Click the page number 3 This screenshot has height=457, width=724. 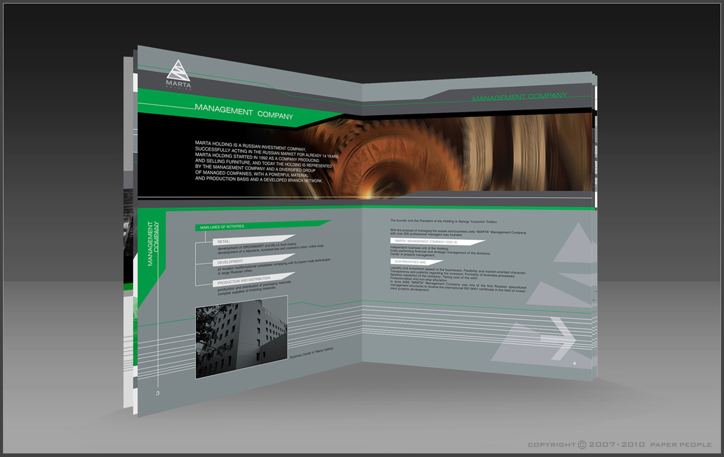click(157, 393)
